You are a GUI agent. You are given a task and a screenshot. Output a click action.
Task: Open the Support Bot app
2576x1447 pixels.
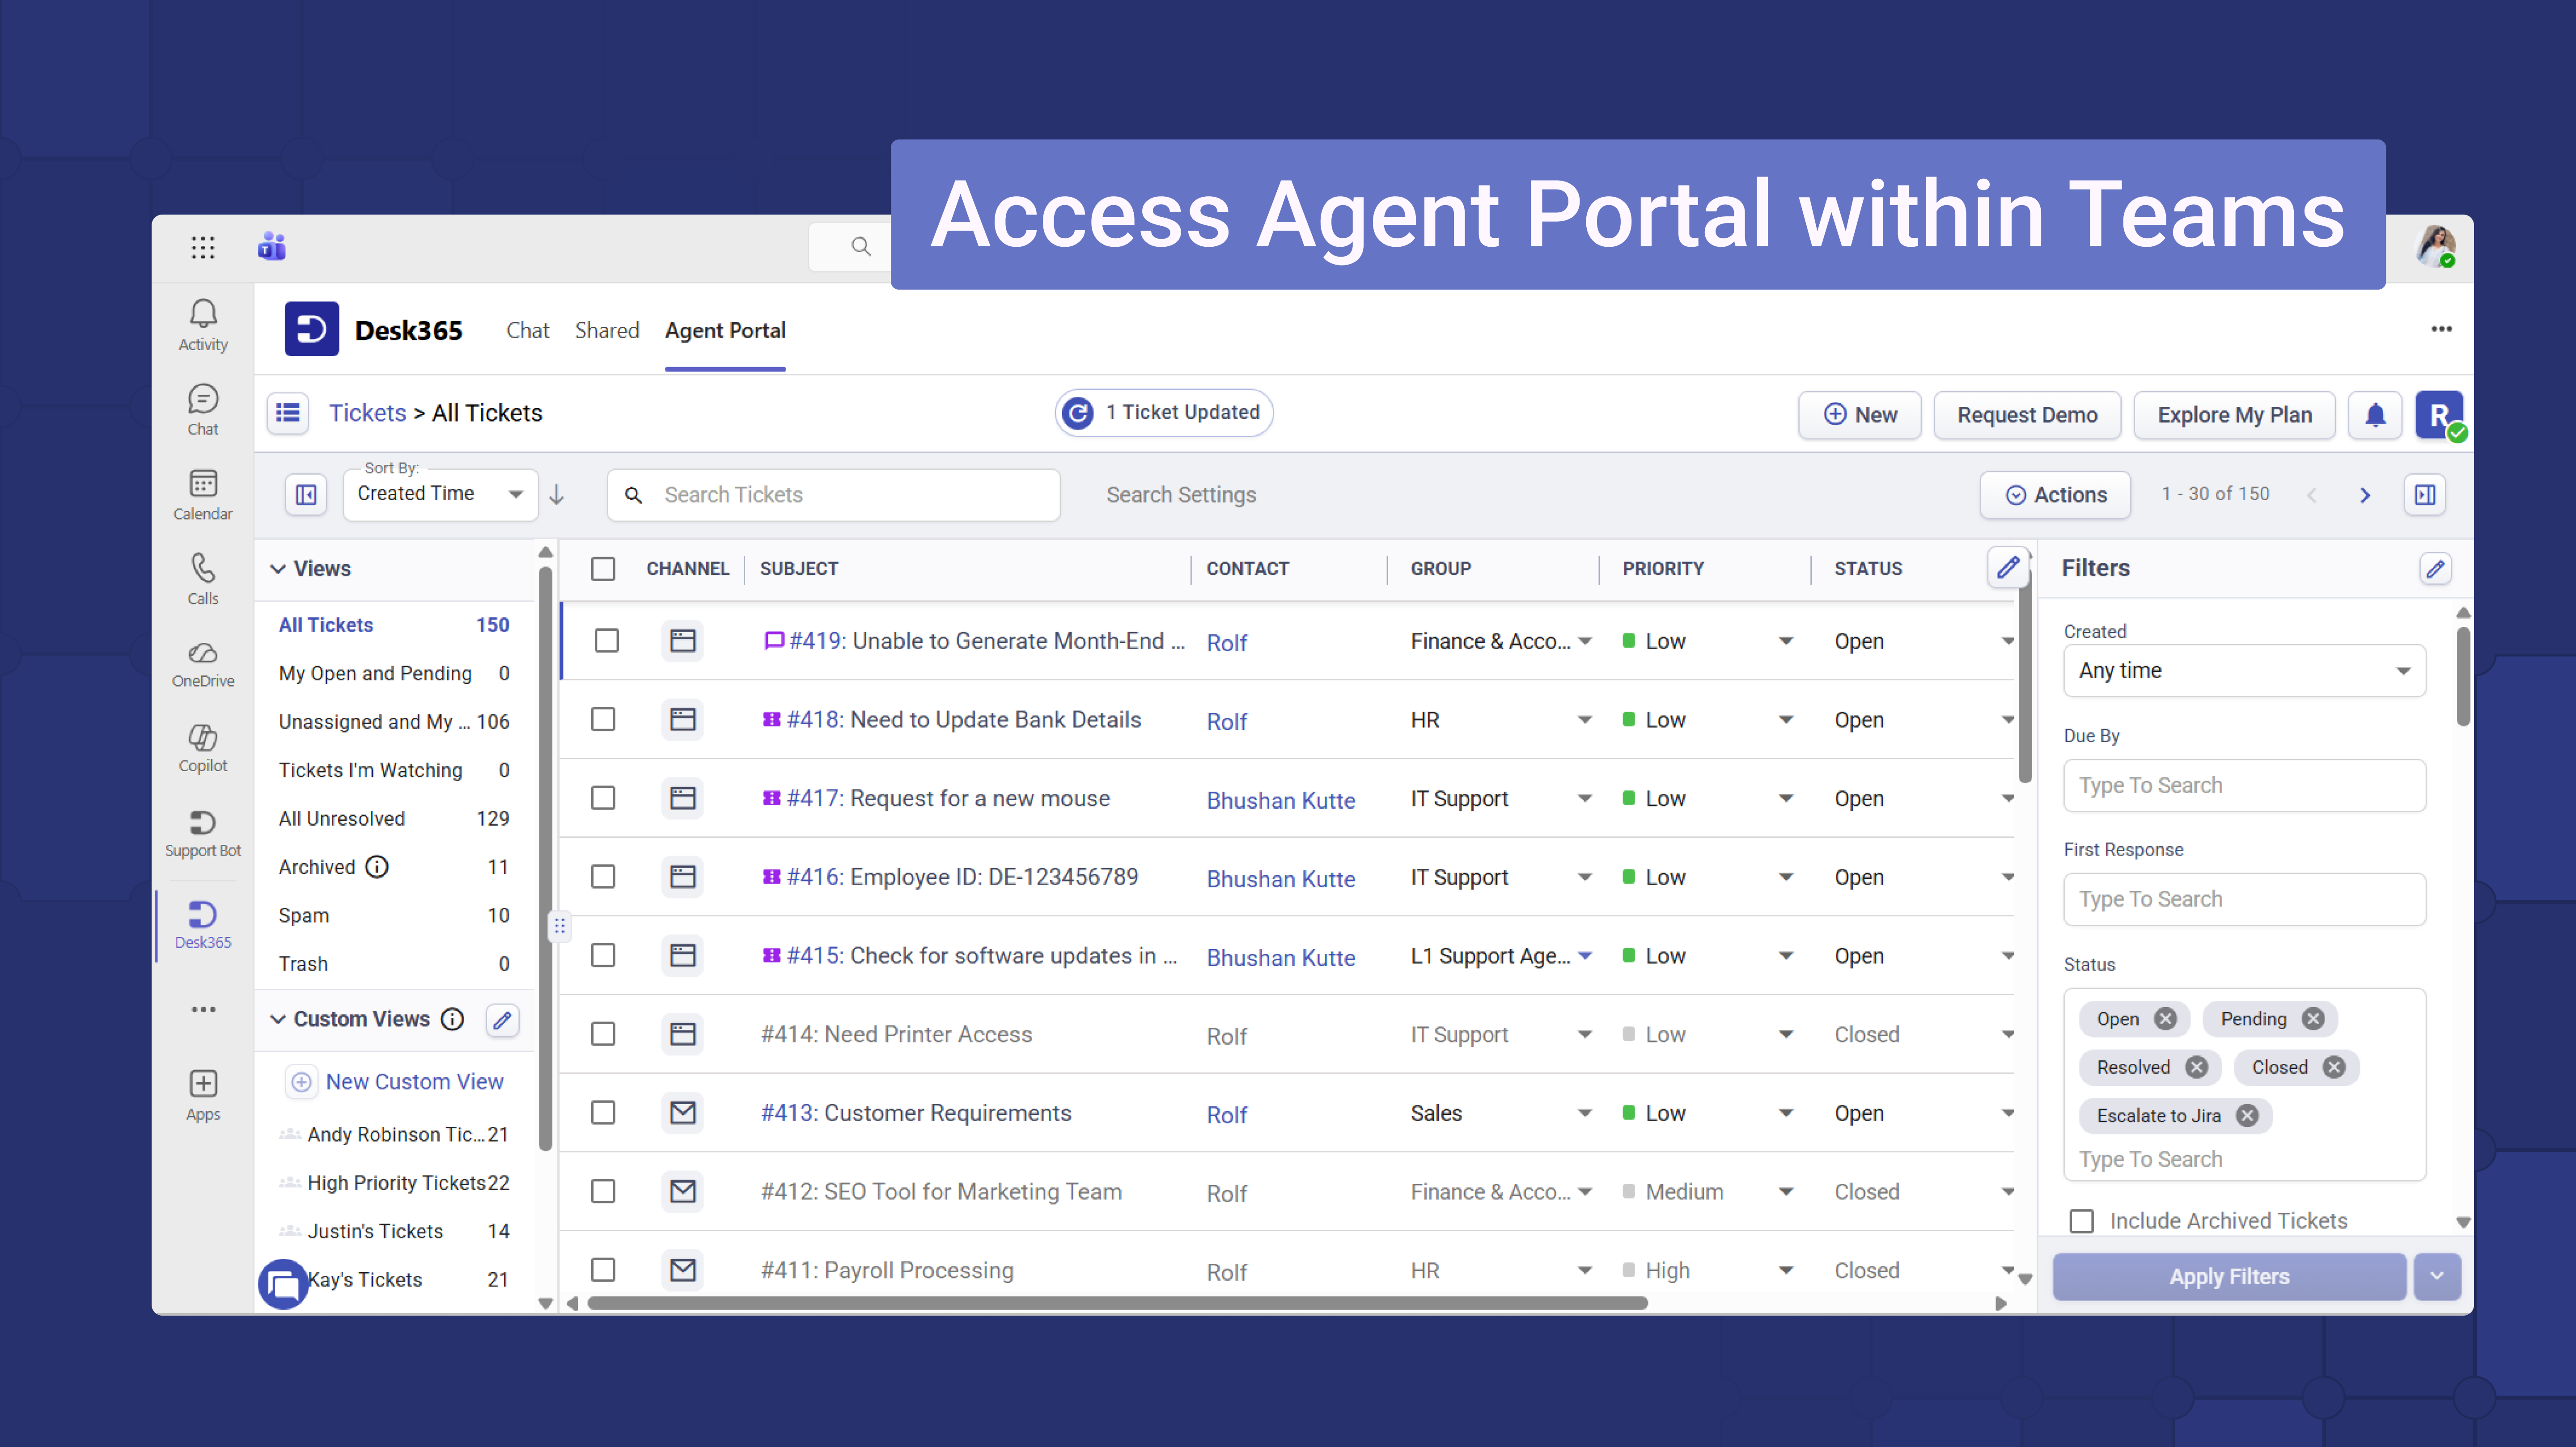tap(203, 832)
